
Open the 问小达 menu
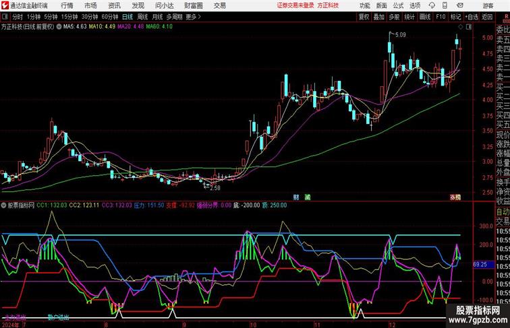tap(164, 5)
